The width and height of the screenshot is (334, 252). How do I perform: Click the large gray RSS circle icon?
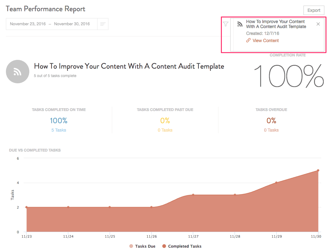[x=17, y=72]
